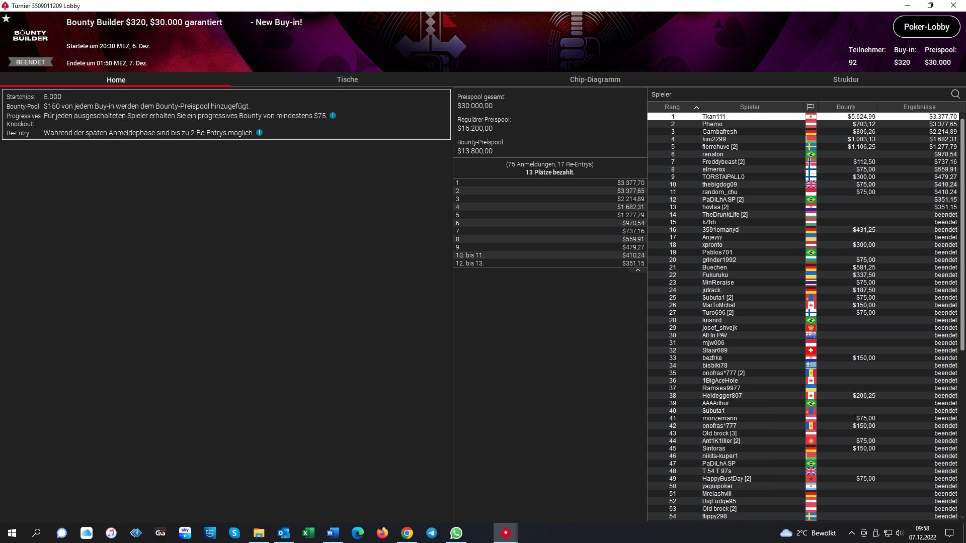
Task: Click the Poker-Lobby button
Action: [x=926, y=27]
